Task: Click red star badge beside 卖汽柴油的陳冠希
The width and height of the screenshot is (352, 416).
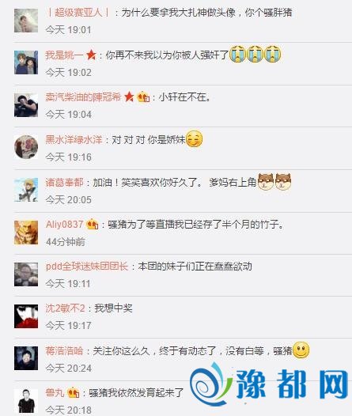Action: click(x=129, y=96)
